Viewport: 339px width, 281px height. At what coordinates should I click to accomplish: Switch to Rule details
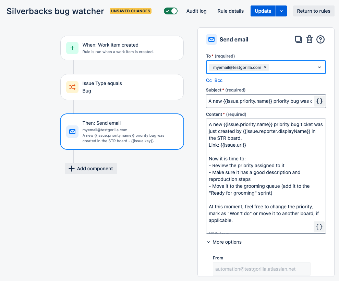click(x=230, y=11)
